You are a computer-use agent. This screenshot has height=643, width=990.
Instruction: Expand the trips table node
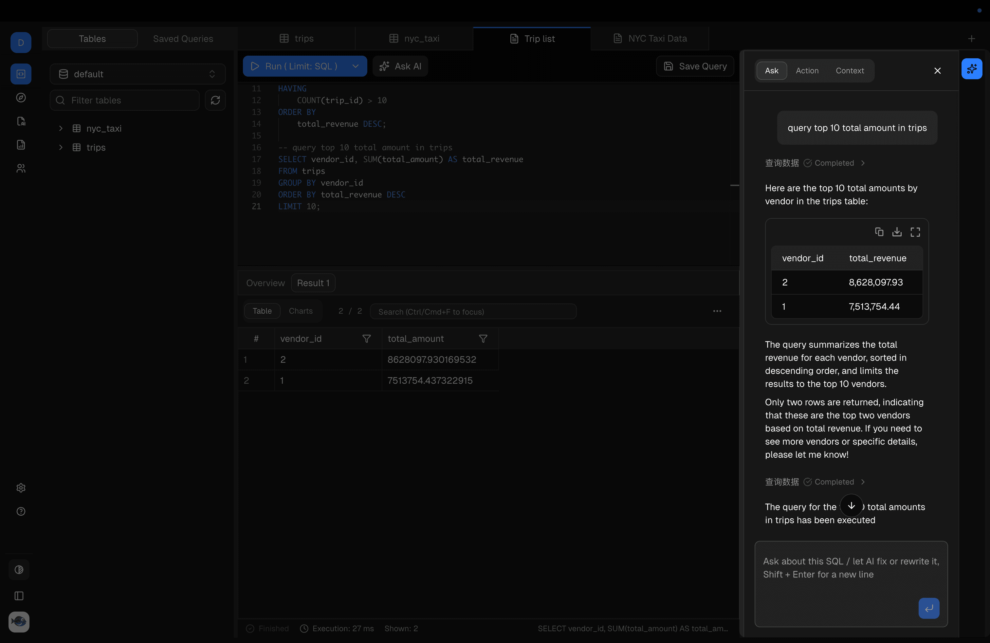click(x=61, y=148)
